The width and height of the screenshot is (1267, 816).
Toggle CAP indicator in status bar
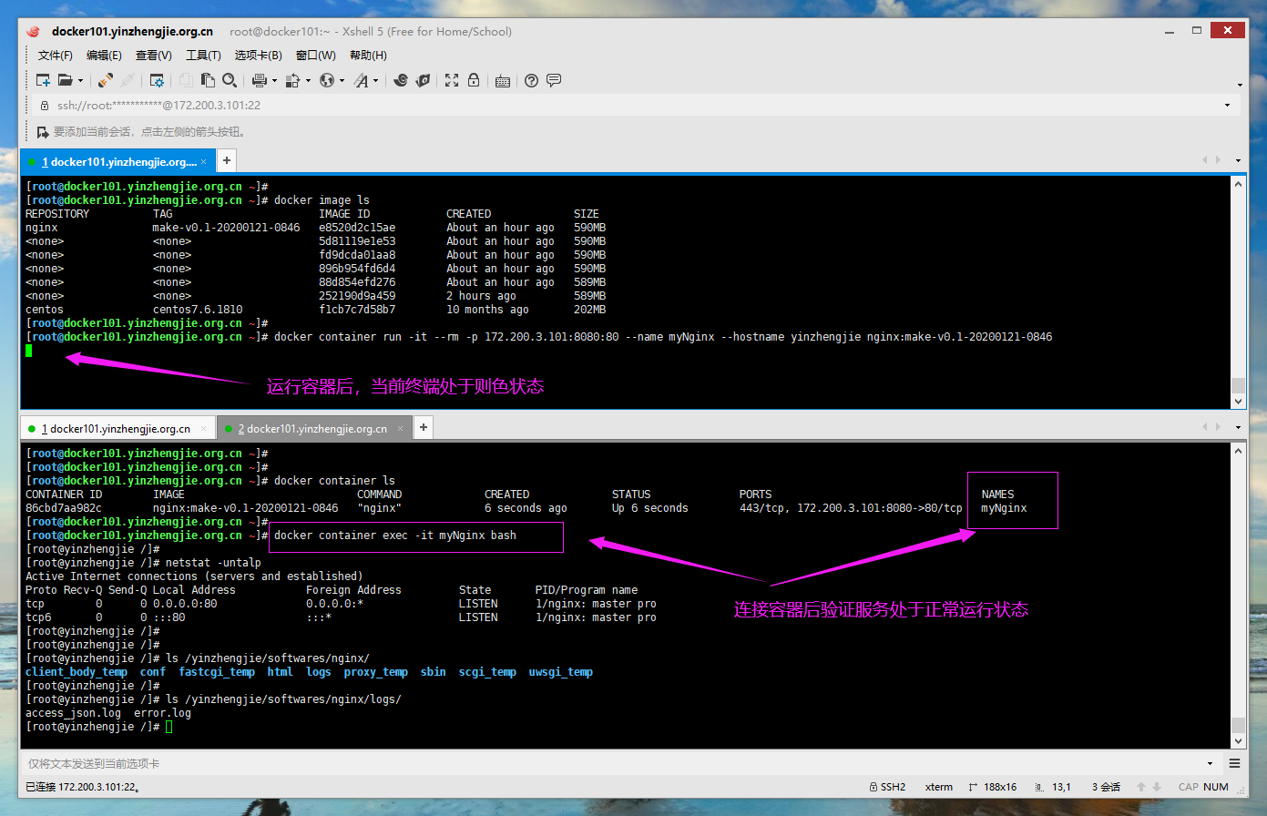(1189, 787)
